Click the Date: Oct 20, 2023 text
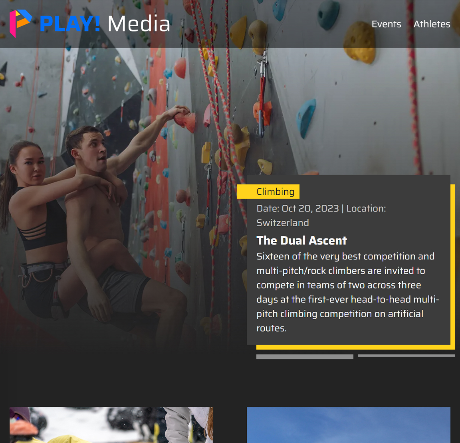Viewport: 460px width, 443px height. tap(298, 208)
